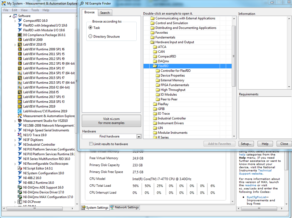Click the Peer to Peer folder icon
Image resolution: width=292 pixels, height=218 pixels.
point(158,99)
